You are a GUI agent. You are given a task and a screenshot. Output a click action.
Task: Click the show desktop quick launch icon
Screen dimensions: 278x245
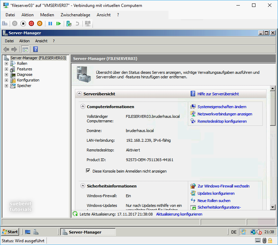coord(28,232)
